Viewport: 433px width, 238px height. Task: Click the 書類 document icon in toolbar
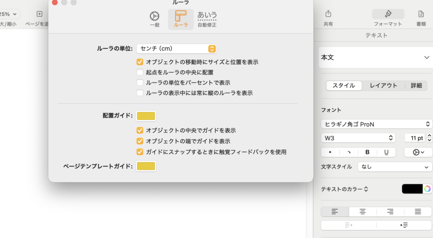click(421, 17)
